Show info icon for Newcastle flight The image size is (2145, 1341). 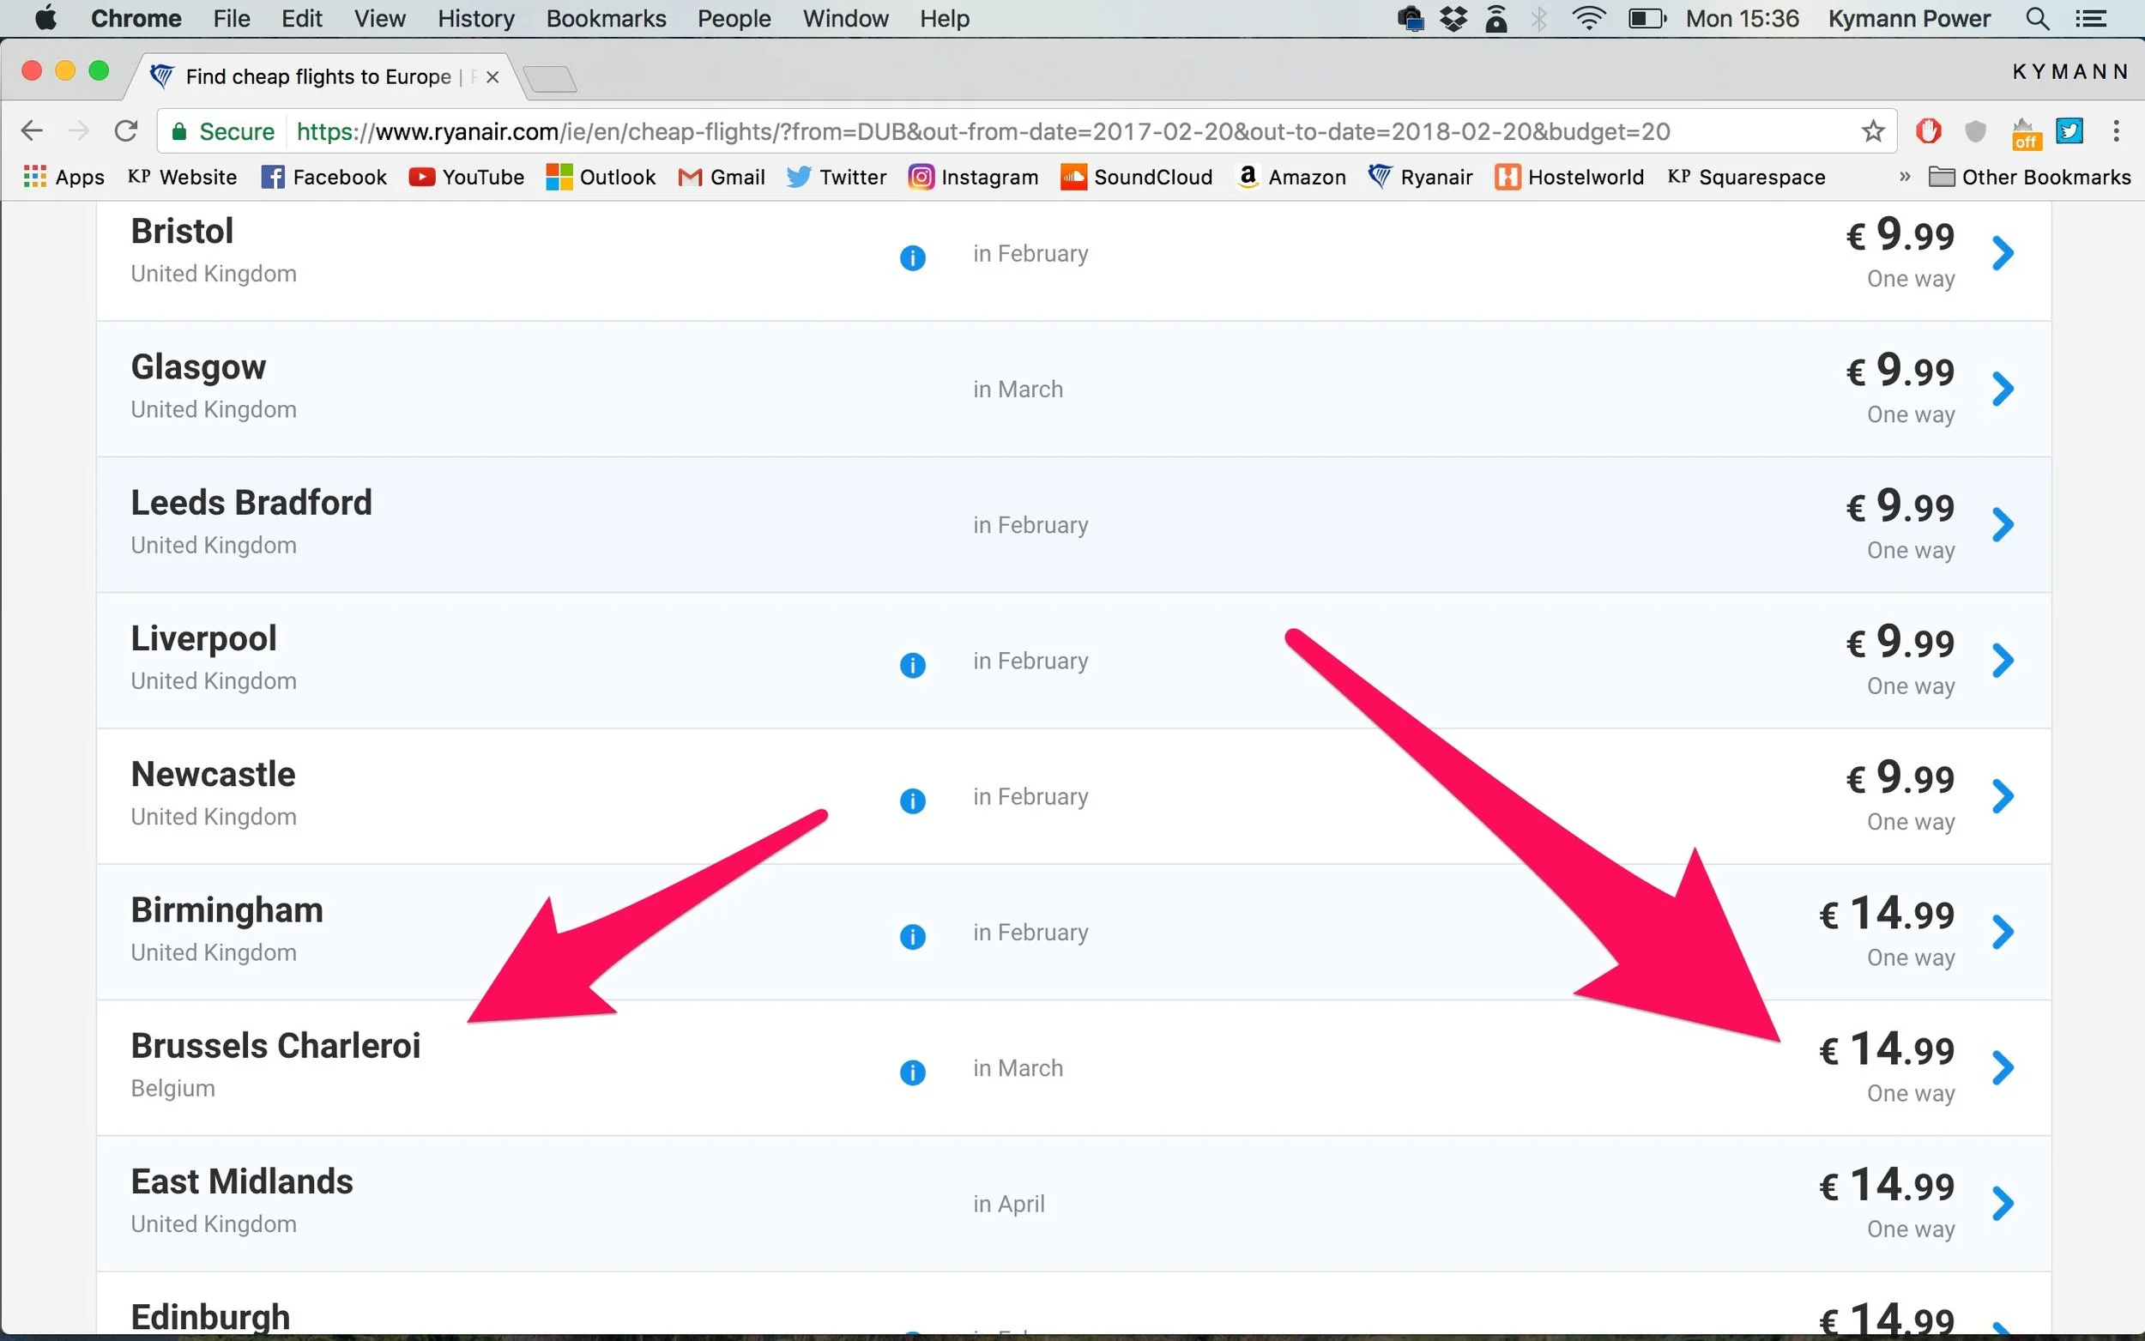tap(912, 800)
